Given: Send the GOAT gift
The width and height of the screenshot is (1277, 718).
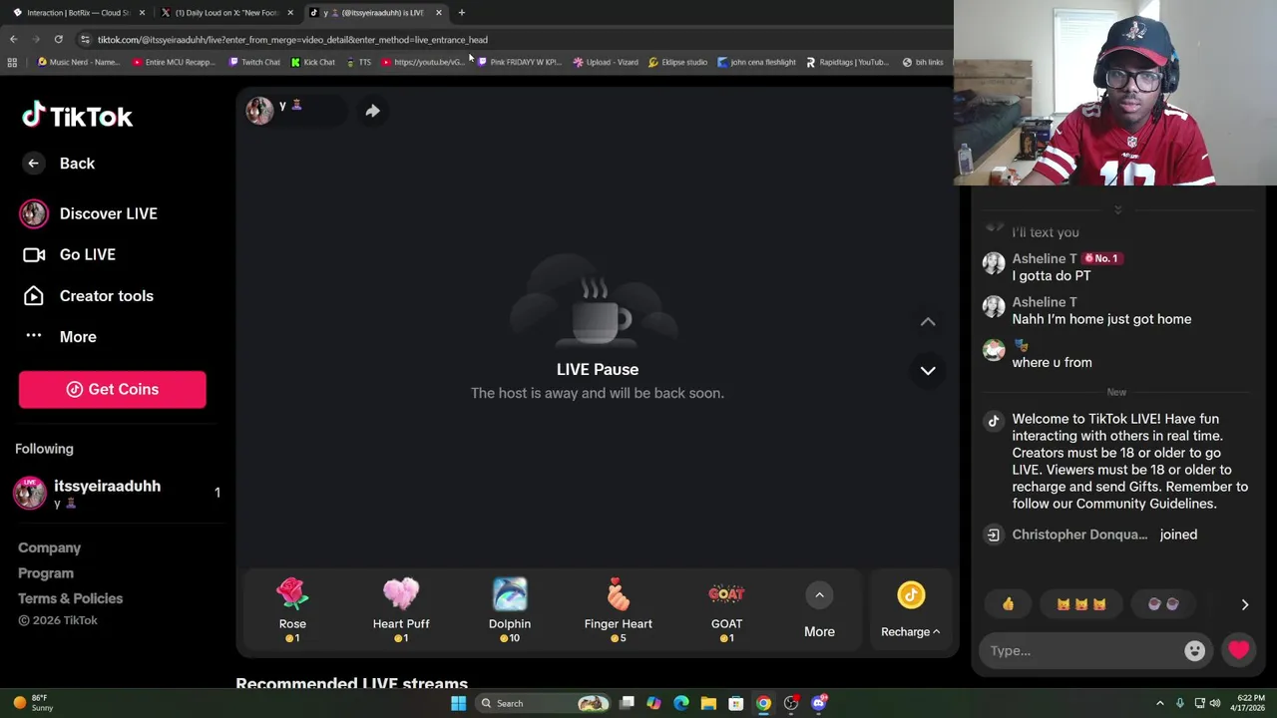Looking at the screenshot, I should pyautogui.click(x=726, y=609).
